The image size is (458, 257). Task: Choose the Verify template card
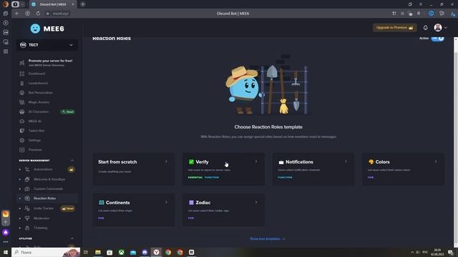click(x=223, y=169)
